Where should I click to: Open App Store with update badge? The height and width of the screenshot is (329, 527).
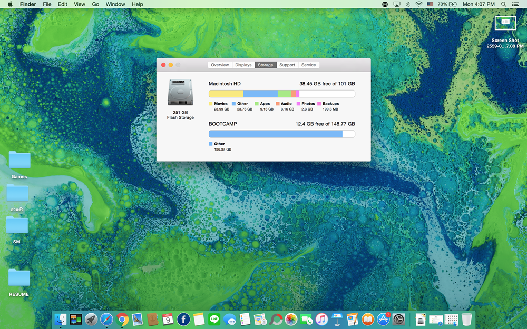[x=384, y=320]
